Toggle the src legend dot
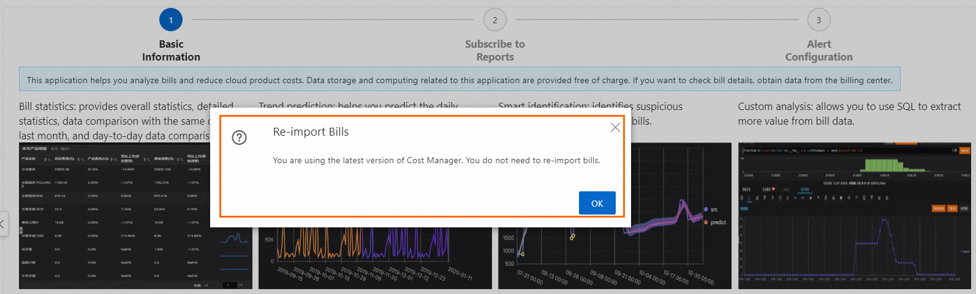This screenshot has width=976, height=294. click(706, 210)
